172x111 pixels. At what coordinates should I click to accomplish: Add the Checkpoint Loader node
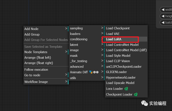tap(126, 94)
